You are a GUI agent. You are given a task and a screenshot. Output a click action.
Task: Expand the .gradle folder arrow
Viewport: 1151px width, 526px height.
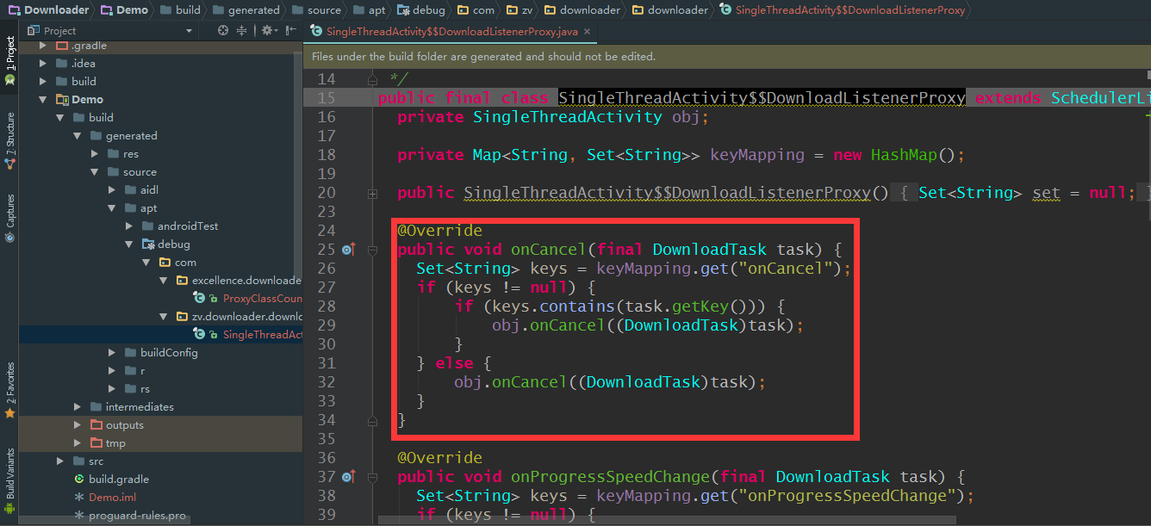42,45
